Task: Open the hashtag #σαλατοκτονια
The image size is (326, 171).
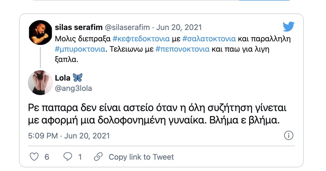Action: [x=209, y=39]
